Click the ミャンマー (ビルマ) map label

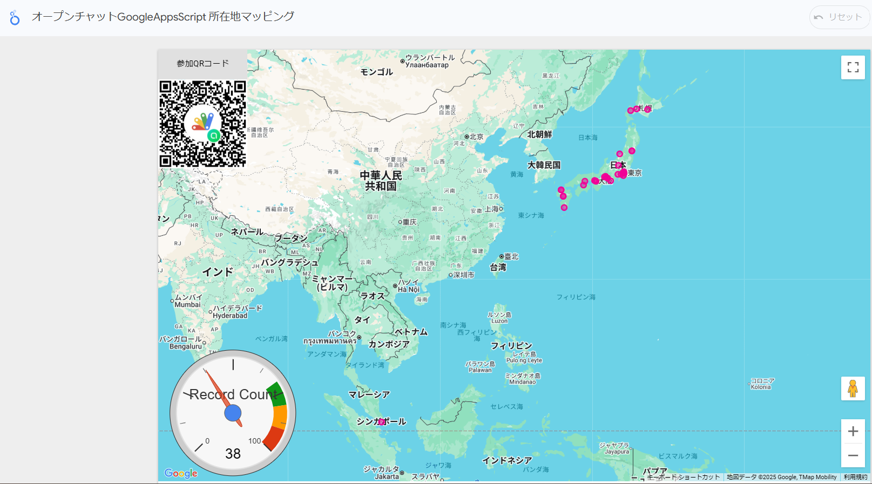pos(333,283)
